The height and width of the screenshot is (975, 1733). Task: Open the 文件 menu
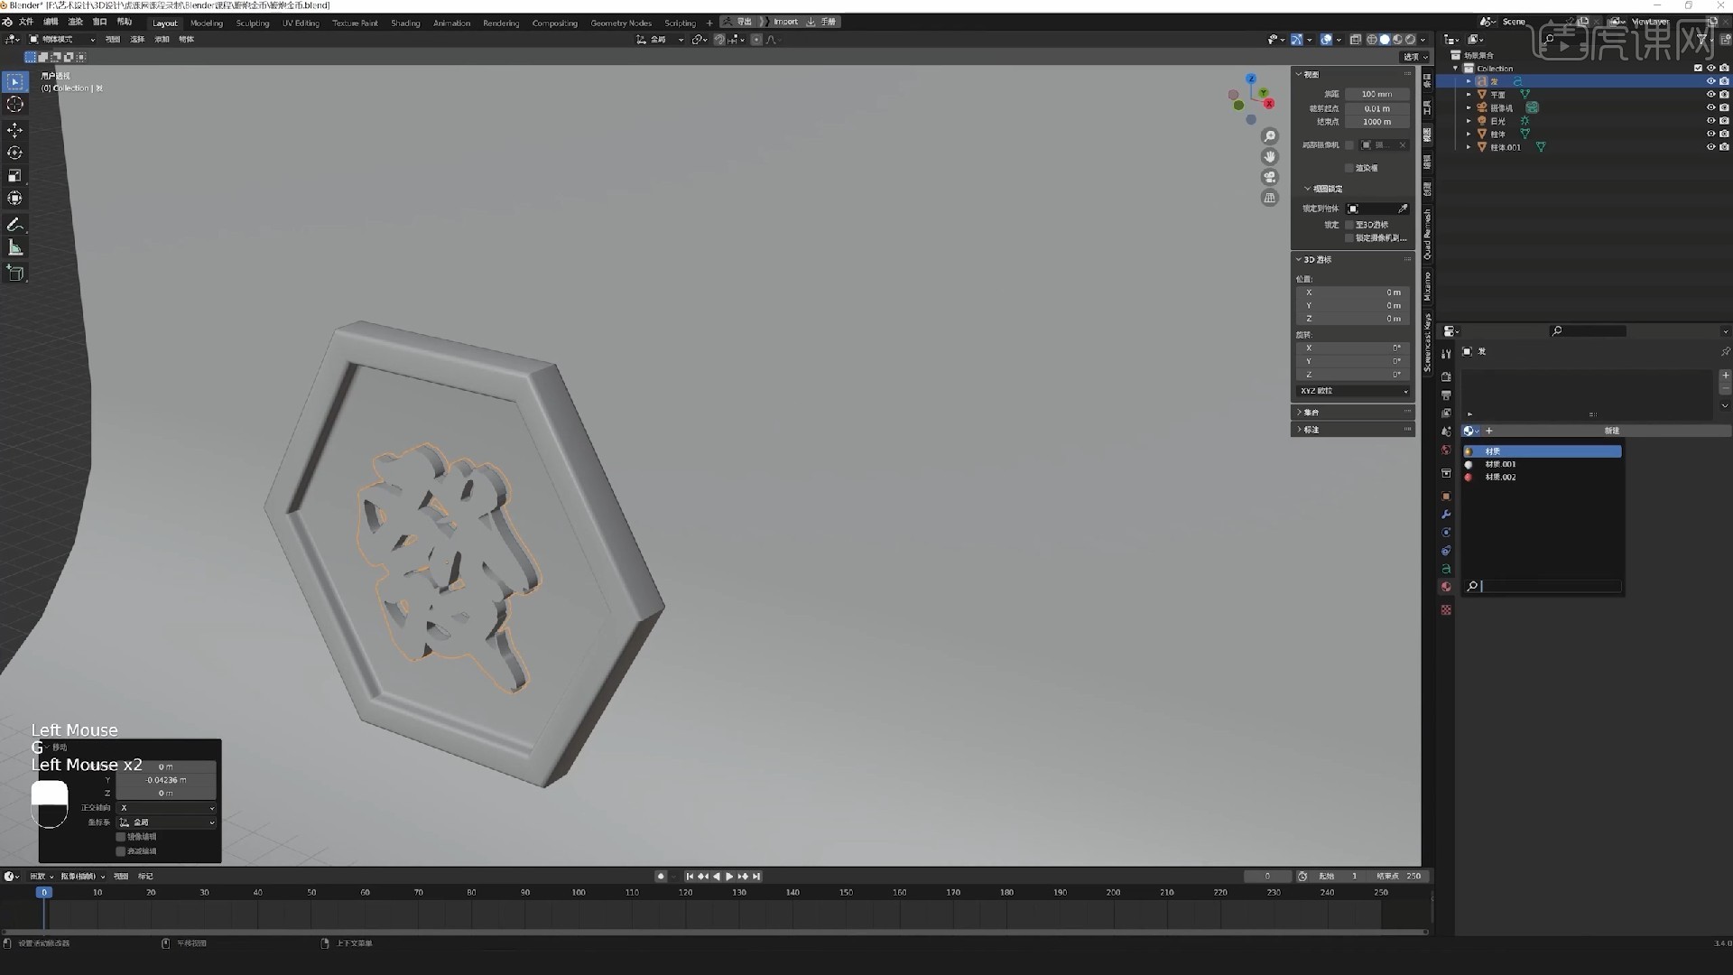point(26,22)
